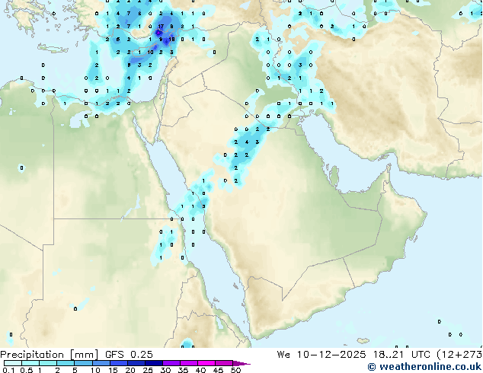
Task: Select the legend swatch between 1 and 2
Action: (x=48, y=363)
